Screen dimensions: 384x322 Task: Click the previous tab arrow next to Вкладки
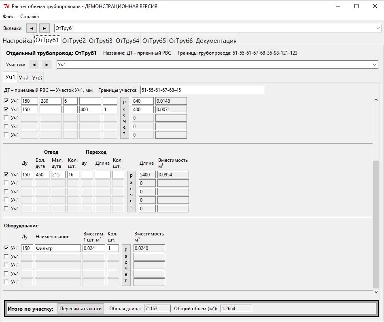pos(32,28)
